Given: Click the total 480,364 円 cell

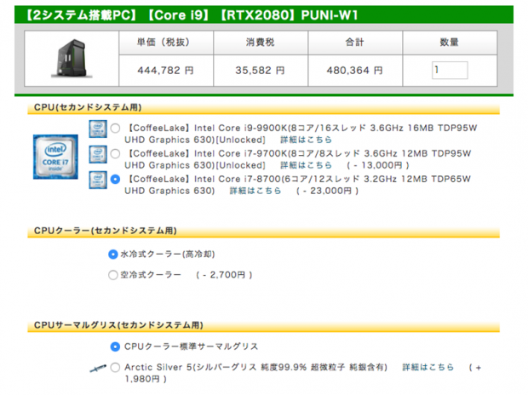Looking at the screenshot, I should click(x=355, y=71).
